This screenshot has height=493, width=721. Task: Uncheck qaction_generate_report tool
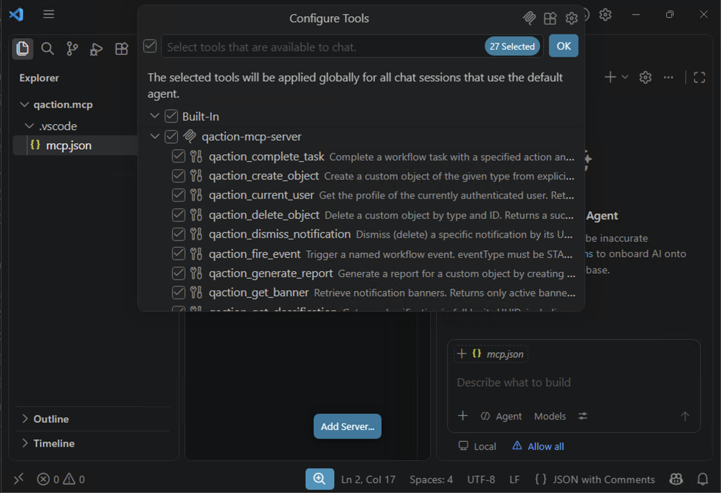179,273
